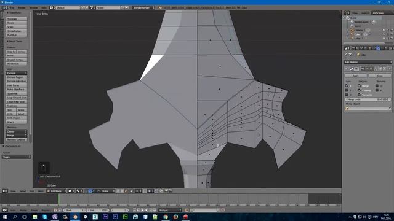Adjust the Merge Limit value field
Screen dimensions: 394x221
tap(368, 99)
